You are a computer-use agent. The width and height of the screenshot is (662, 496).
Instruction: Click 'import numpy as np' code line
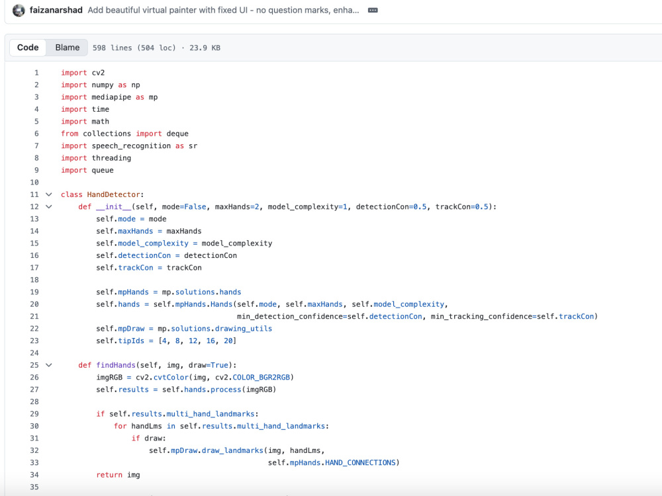[101, 85]
